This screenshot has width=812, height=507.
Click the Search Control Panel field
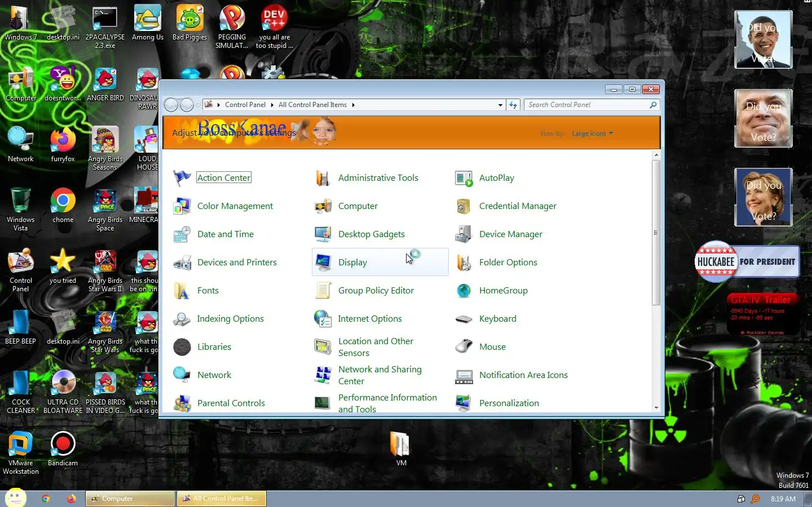click(x=592, y=105)
